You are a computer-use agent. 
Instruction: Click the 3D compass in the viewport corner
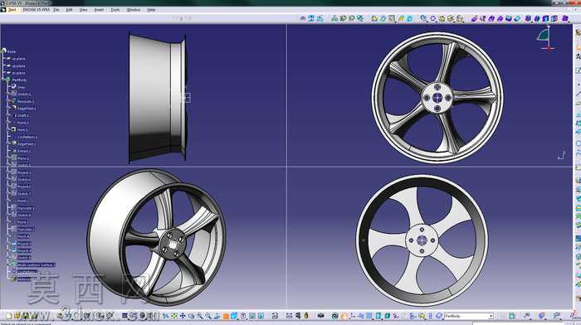tap(546, 38)
